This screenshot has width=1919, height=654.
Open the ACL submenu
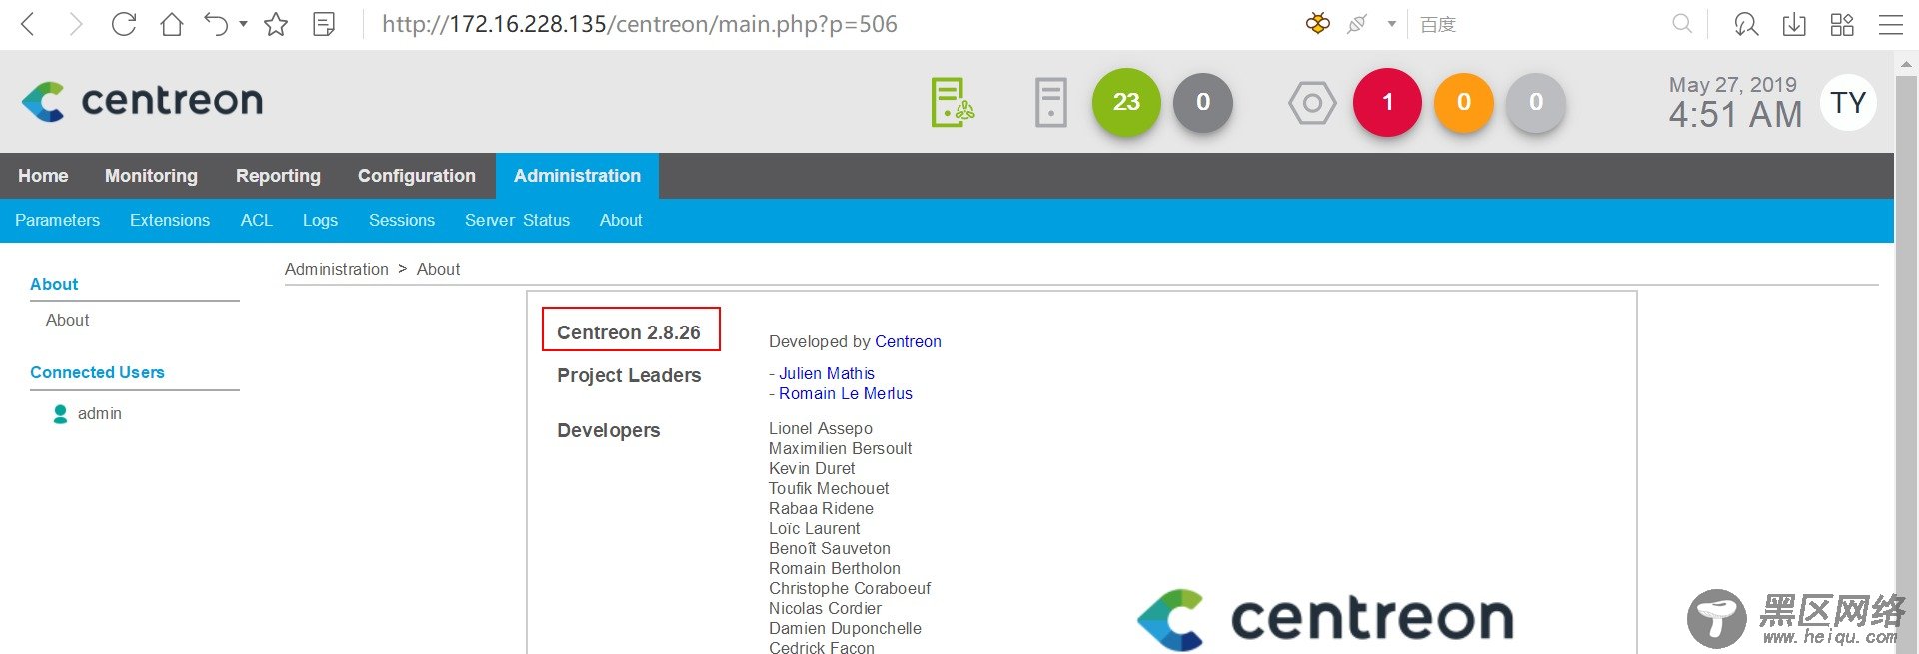pos(256,220)
